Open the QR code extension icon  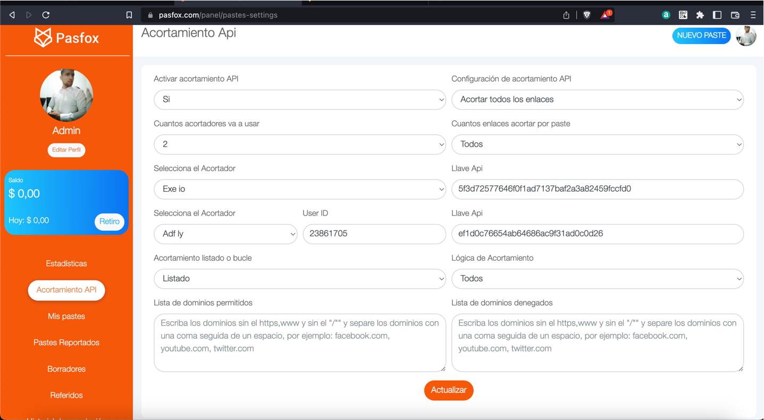(683, 15)
